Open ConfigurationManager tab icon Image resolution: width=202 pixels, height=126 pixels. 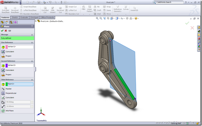pos(11,22)
